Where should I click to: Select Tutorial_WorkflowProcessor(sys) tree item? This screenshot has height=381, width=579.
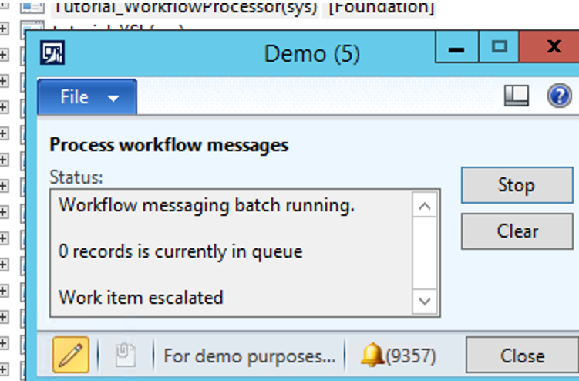(185, 8)
